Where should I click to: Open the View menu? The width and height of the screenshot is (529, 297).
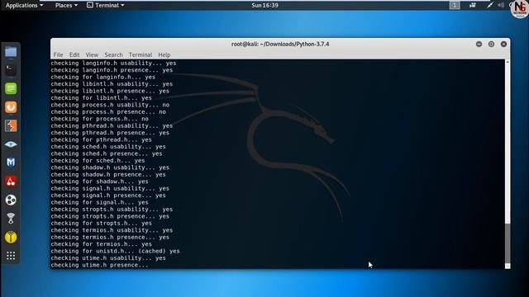pos(92,55)
